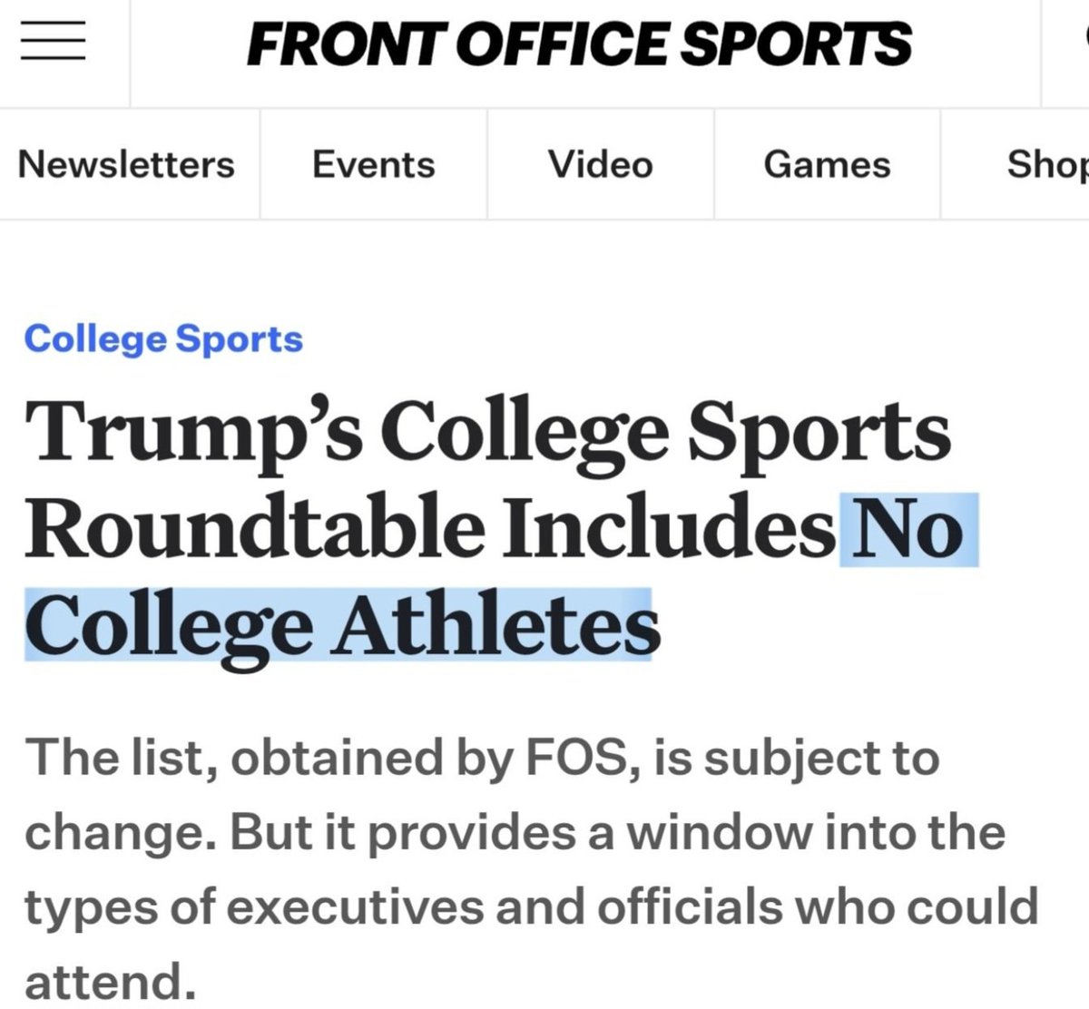Open the Games section
Viewport: 1089px width, 1009px height.
click(827, 164)
